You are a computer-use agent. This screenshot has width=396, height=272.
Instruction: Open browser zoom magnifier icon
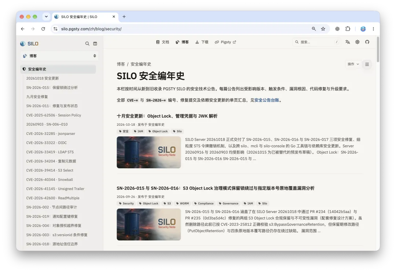[313, 29]
